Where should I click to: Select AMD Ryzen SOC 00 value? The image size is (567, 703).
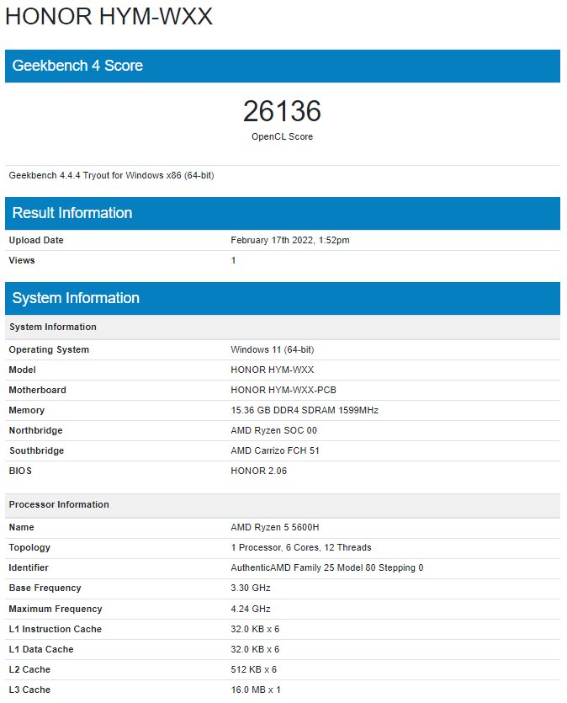click(273, 430)
